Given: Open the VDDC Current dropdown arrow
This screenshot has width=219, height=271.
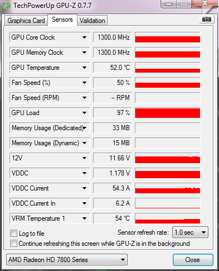Looking at the screenshot, I should pyautogui.click(x=85, y=188).
